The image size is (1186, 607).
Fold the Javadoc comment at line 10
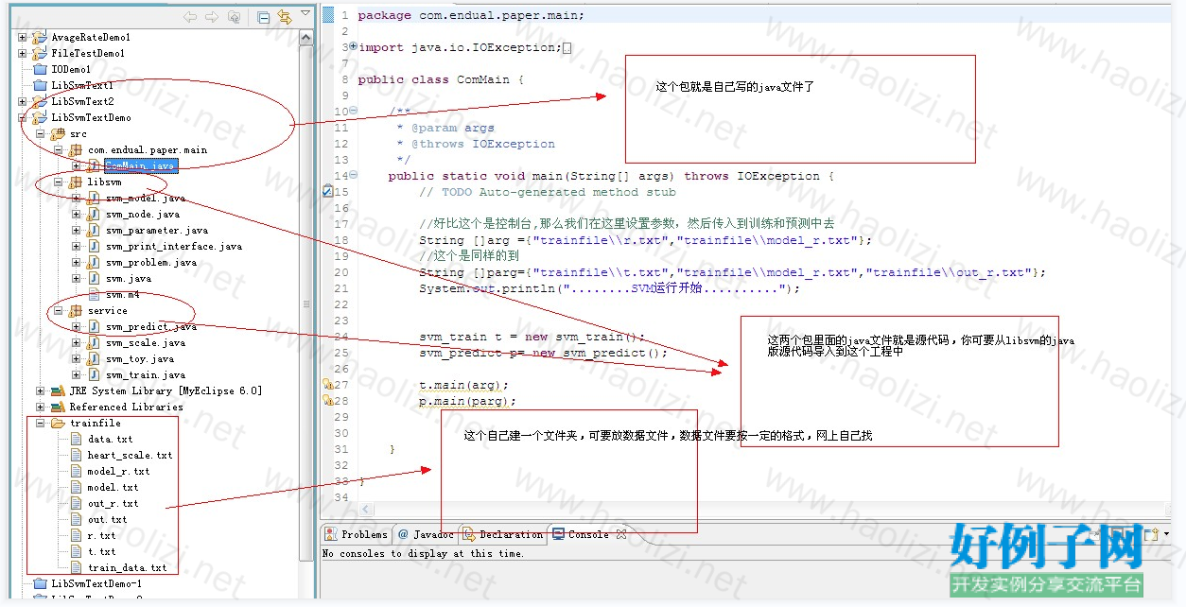pos(354,112)
